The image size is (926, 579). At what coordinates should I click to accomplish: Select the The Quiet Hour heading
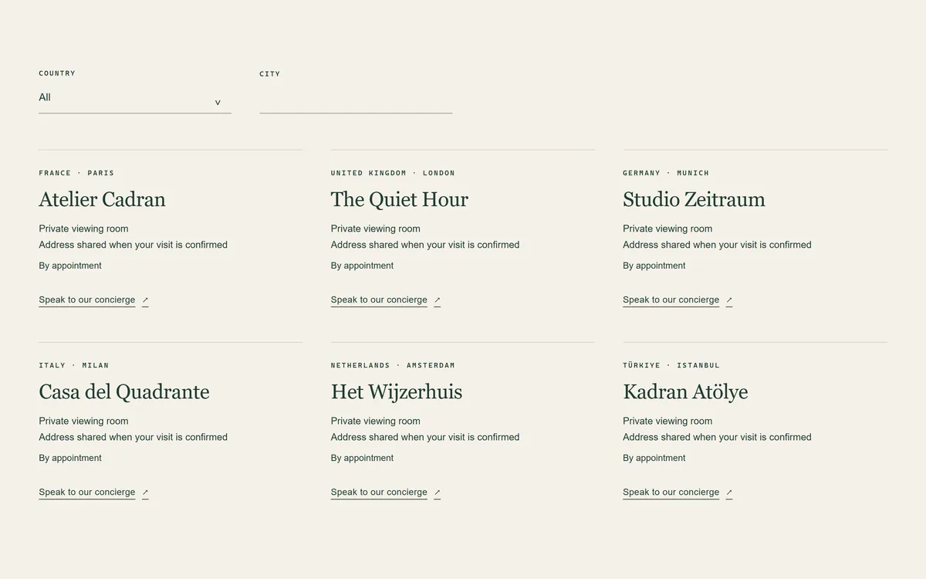400,199
